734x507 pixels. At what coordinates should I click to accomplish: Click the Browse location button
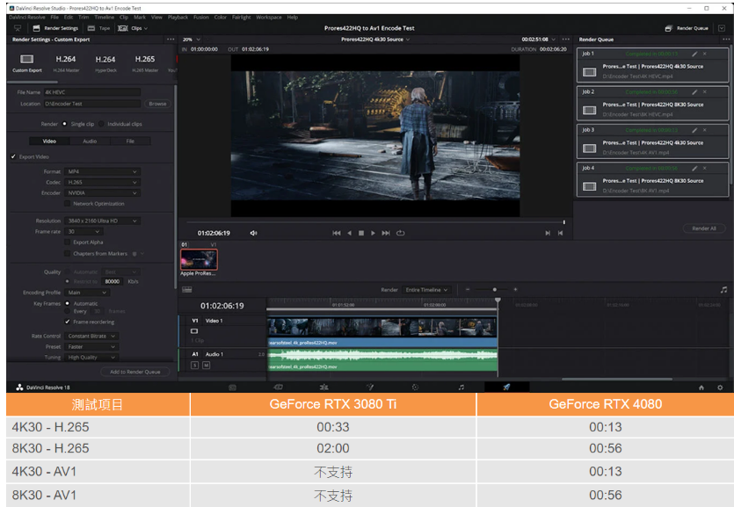coord(157,104)
